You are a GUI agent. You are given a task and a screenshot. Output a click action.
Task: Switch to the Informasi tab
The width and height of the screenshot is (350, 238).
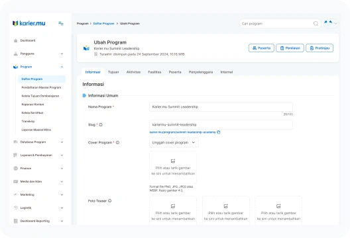[x=93, y=72]
